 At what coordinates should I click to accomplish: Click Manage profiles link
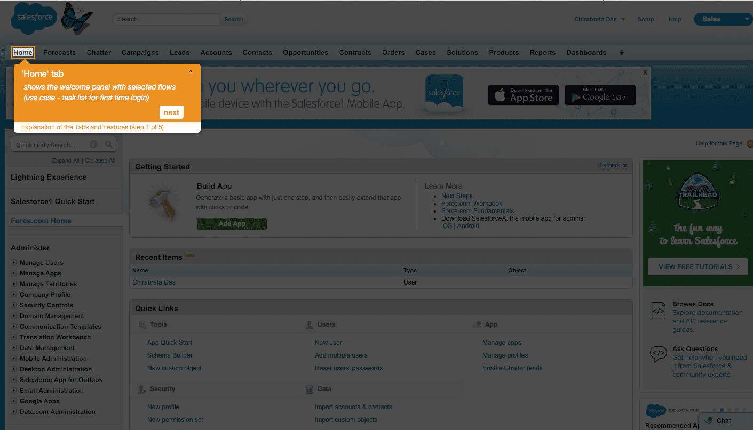click(x=505, y=355)
